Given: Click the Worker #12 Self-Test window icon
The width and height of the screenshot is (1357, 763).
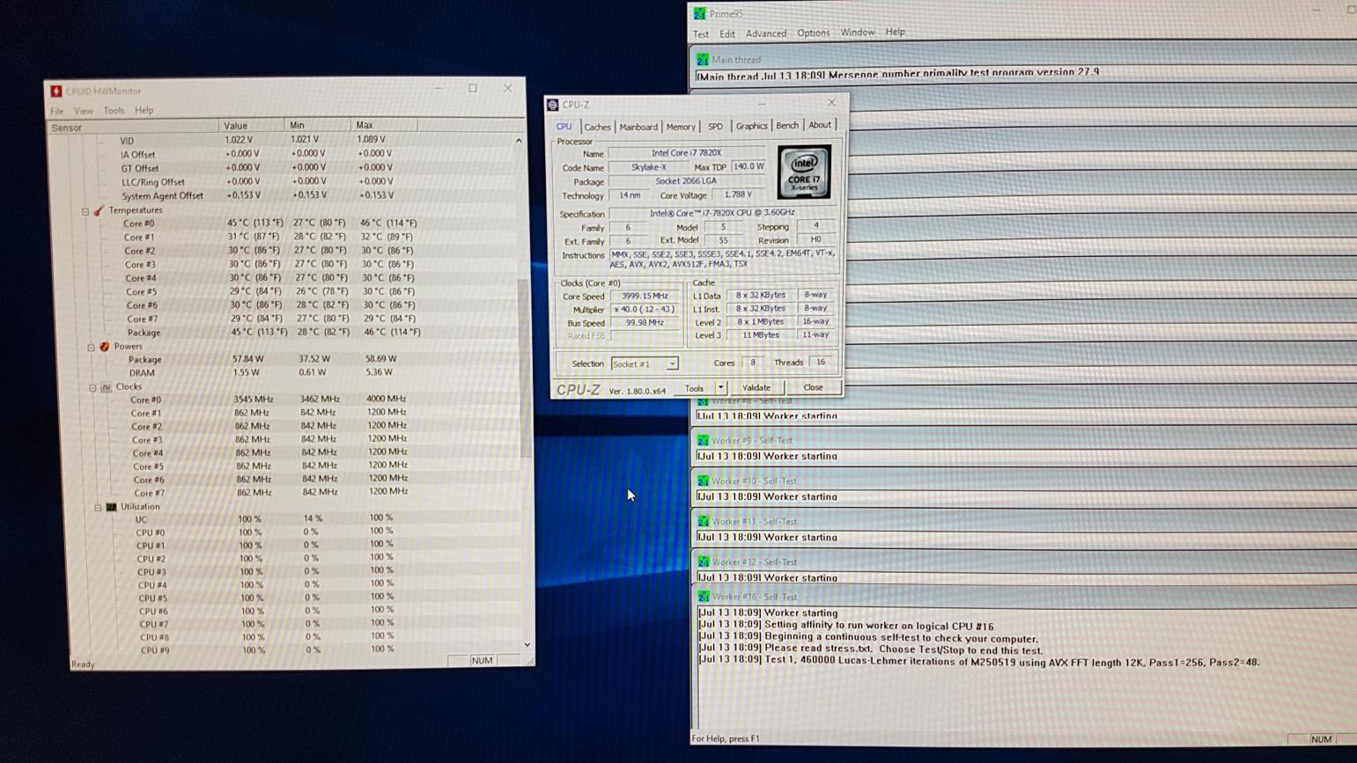Looking at the screenshot, I should click(x=703, y=562).
